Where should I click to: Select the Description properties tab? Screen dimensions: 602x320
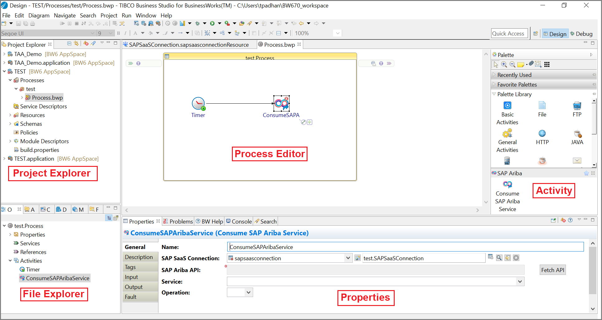[x=140, y=257]
